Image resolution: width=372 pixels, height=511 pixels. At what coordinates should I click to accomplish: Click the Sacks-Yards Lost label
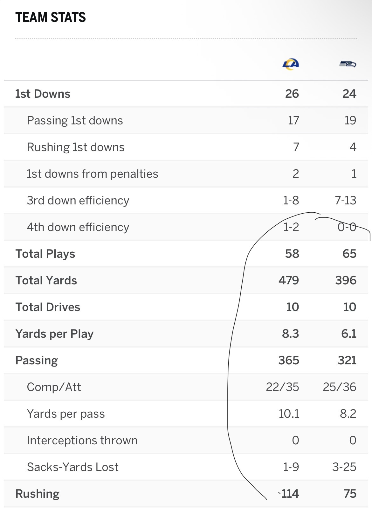73,467
